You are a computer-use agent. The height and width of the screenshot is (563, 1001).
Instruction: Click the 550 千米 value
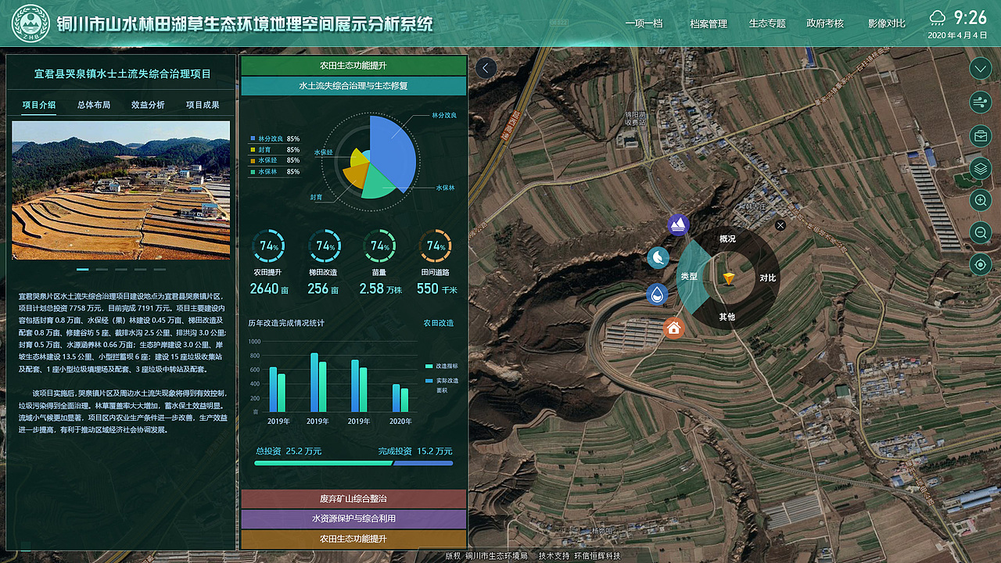pos(436,289)
